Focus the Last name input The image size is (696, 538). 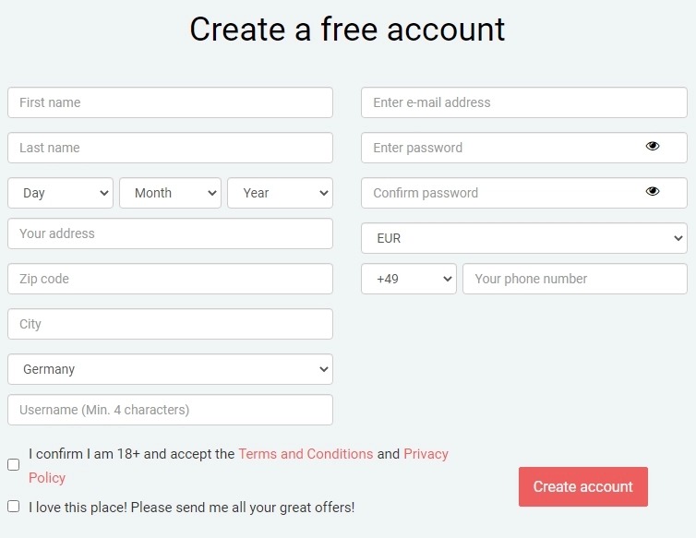[170, 148]
